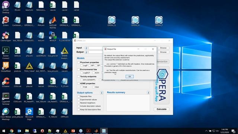Select the cas.csv desktop file
The height and width of the screenshot is (134, 238).
[x=53, y=6]
